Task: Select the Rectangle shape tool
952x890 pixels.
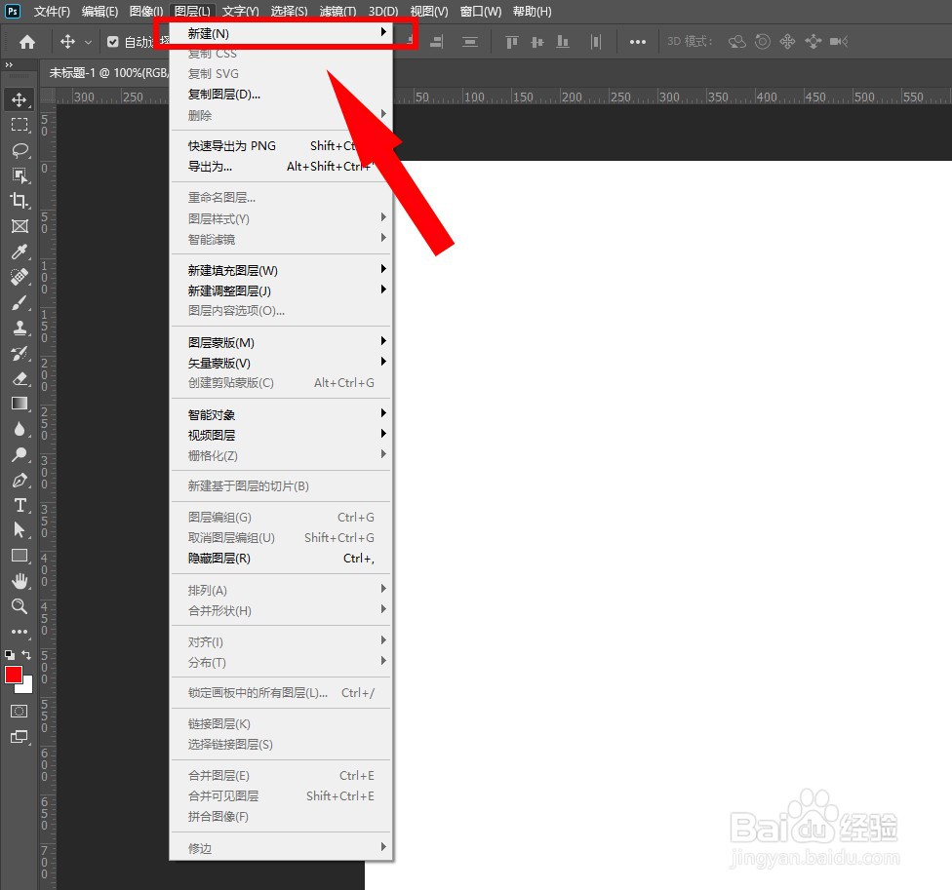Action: point(20,556)
